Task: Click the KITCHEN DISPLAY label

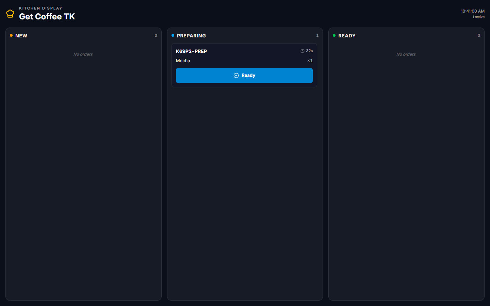Action: tap(40, 8)
